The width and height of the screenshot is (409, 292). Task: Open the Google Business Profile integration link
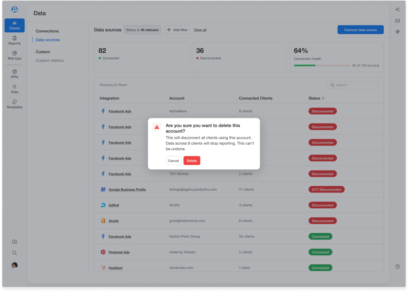point(127,190)
